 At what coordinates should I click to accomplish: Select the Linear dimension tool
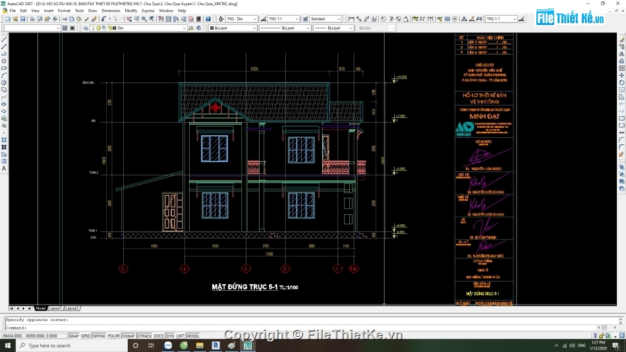[351, 18]
